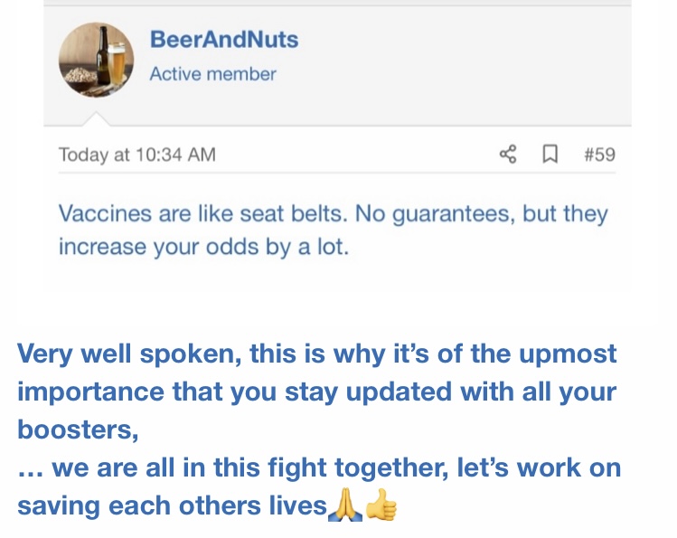Image resolution: width=677 pixels, height=538 pixels.
Task: Open the #59 post permalink
Action: pos(599,155)
